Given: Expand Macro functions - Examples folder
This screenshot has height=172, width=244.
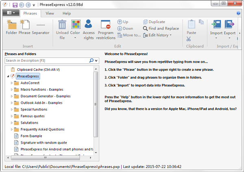Looking at the screenshot, I should click(x=12, y=89).
